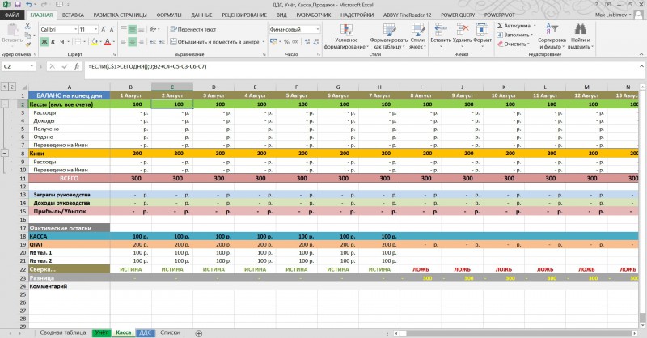Click the thousands separator 000 icon

tap(295, 42)
